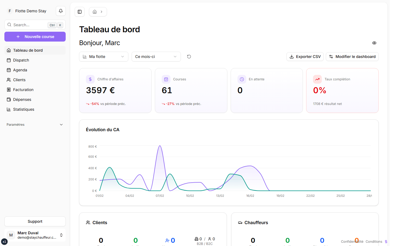Click the Taux complétion trend icon
Screen dimensions: 394x246
[x=317, y=79]
